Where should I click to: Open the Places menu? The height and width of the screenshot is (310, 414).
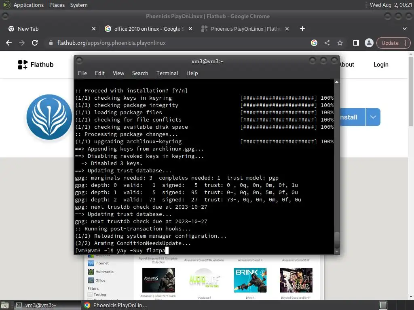[57, 5]
